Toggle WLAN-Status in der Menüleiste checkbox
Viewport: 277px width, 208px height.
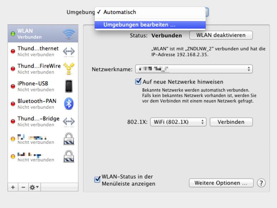97,180
